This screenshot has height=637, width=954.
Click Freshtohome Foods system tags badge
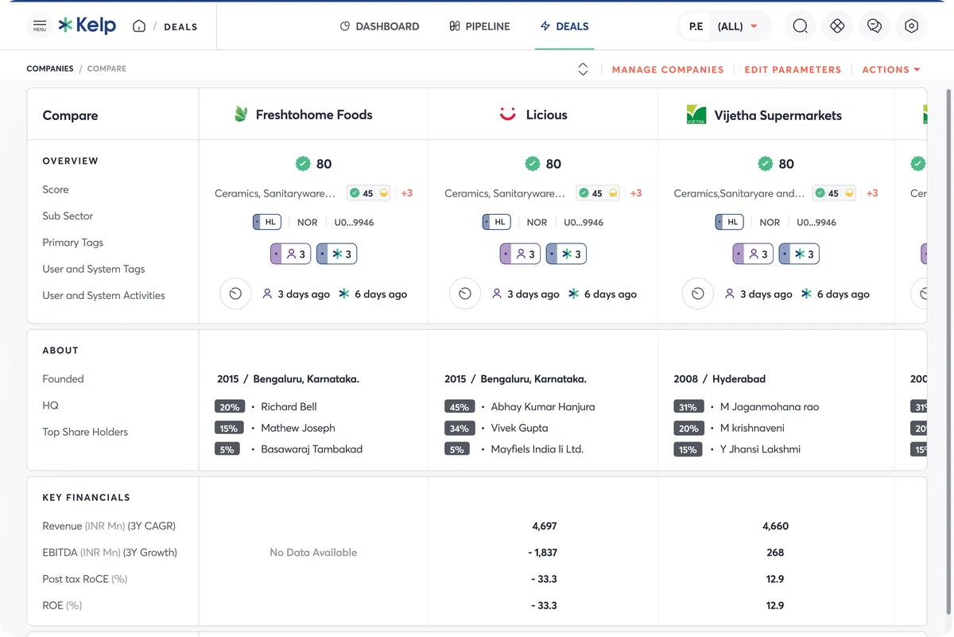337,254
